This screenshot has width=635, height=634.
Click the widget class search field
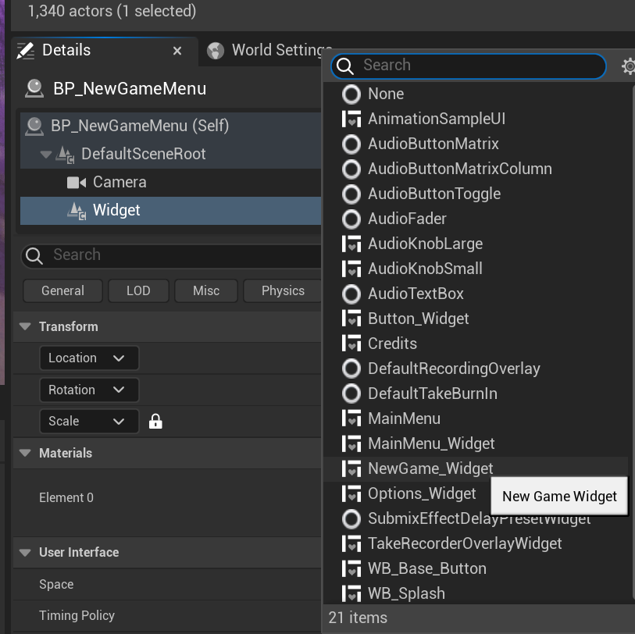pos(476,66)
